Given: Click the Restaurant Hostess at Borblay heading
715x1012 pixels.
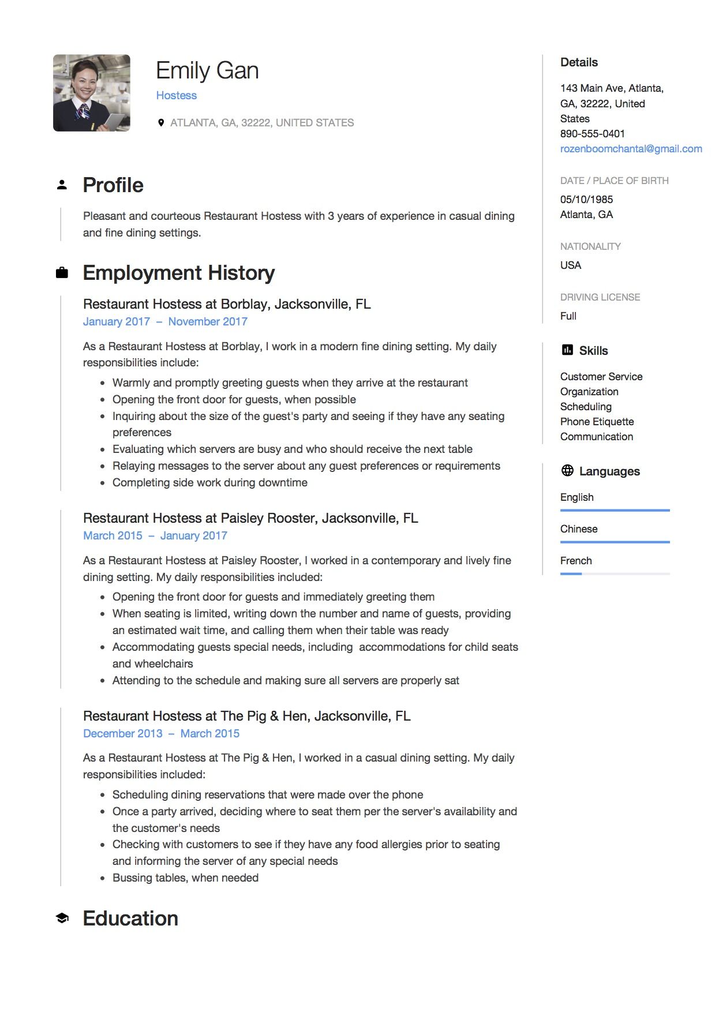Looking at the screenshot, I should click(227, 304).
